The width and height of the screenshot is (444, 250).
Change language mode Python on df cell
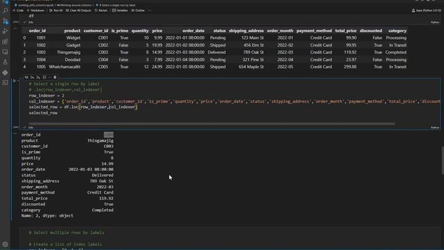click(x=435, y=22)
